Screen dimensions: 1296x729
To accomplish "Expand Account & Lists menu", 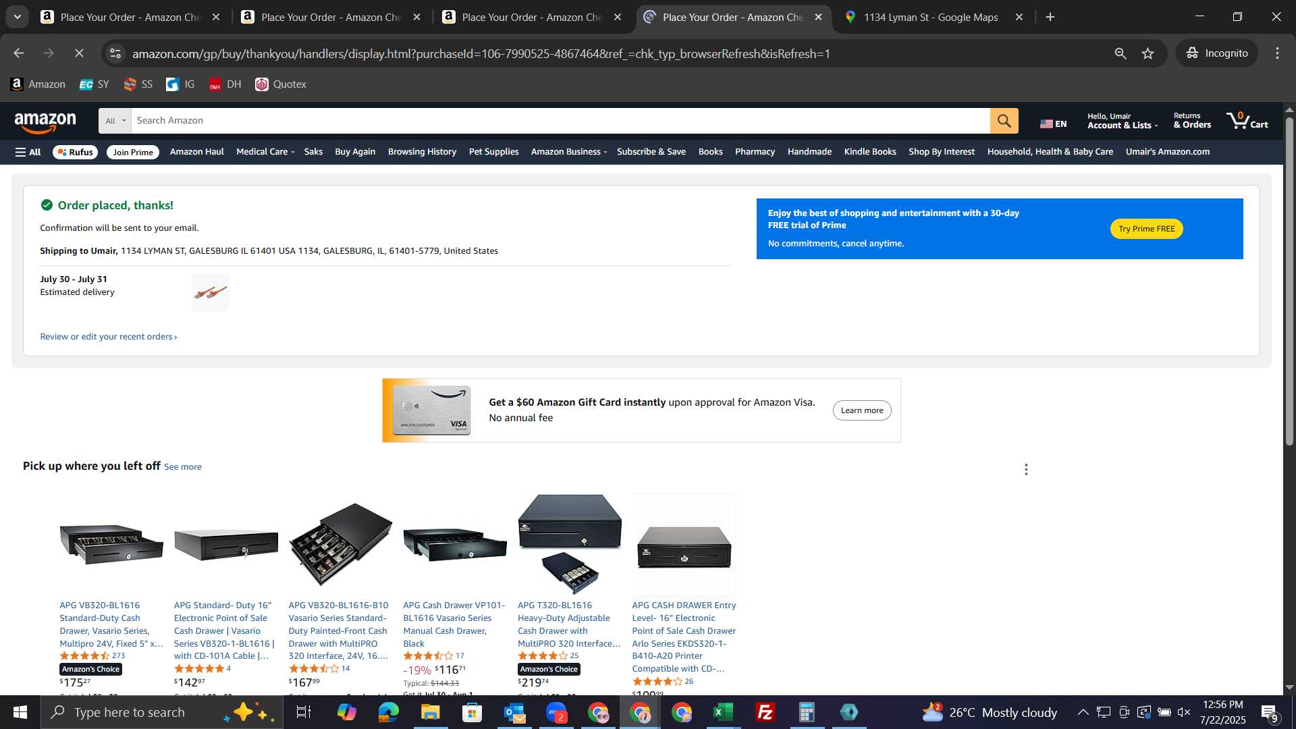I will pos(1122,121).
